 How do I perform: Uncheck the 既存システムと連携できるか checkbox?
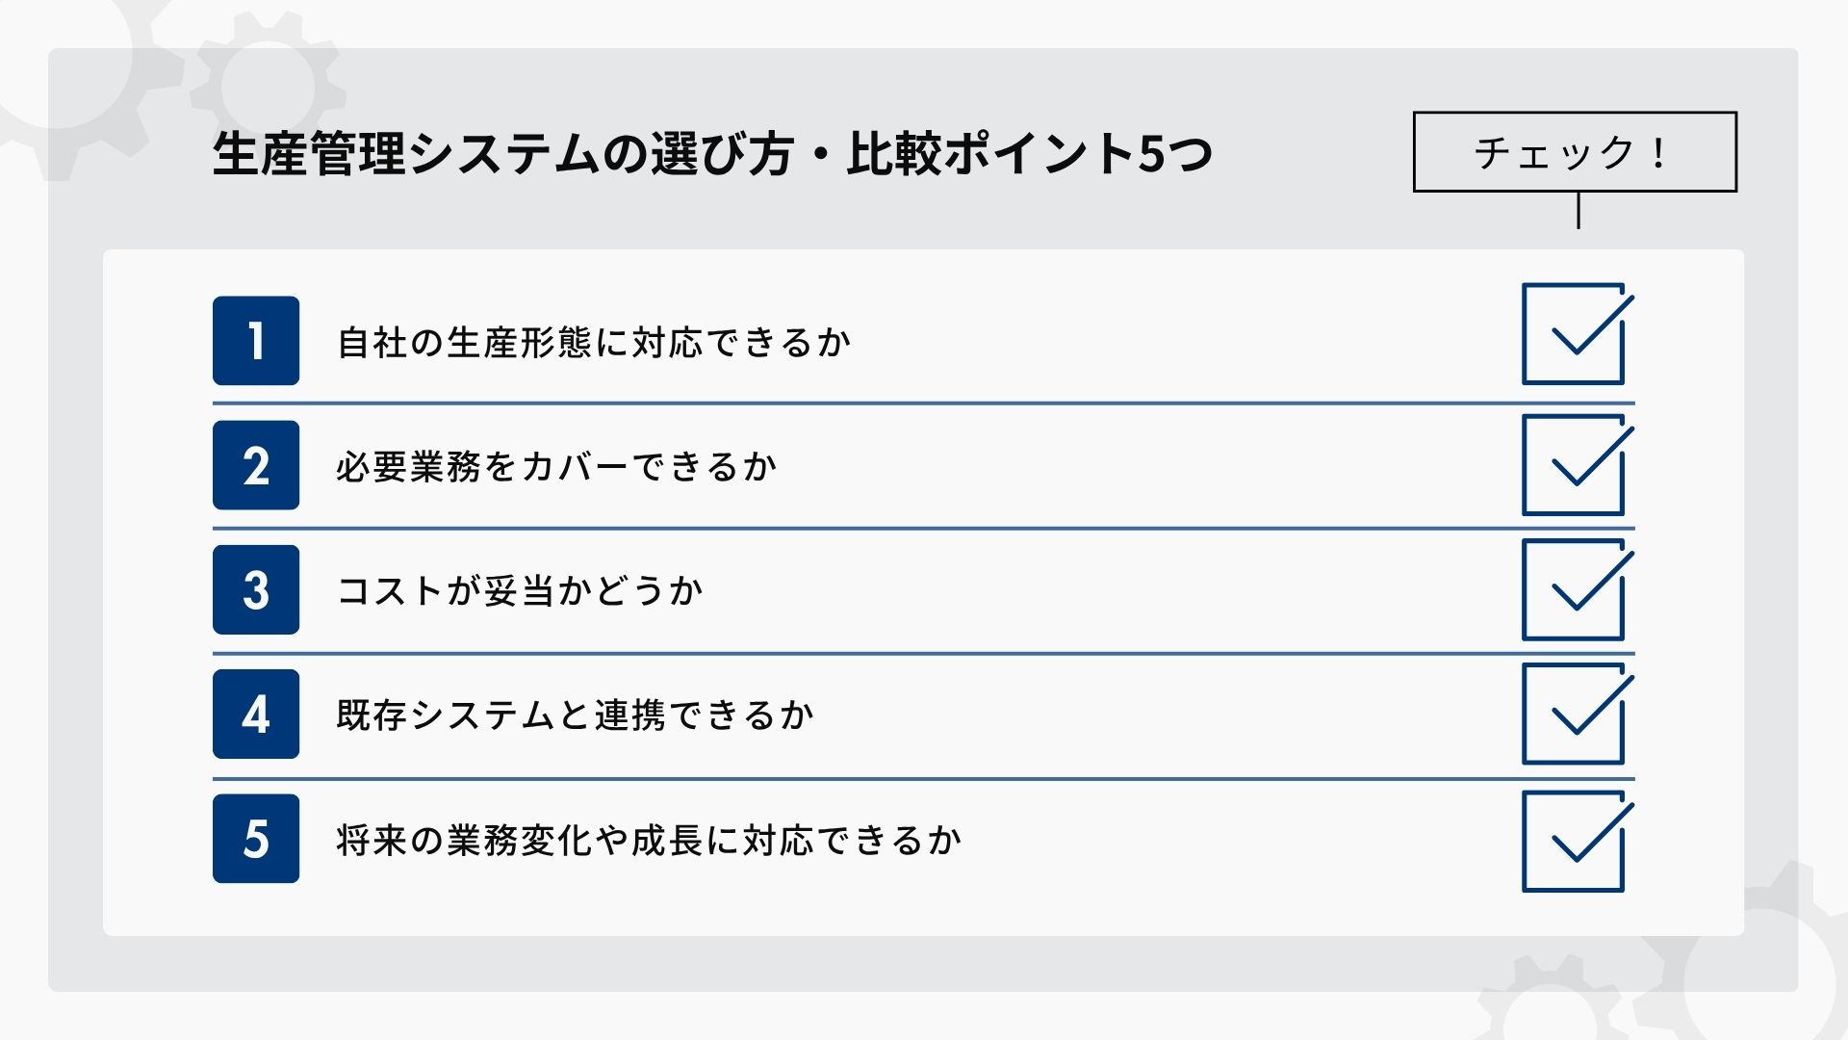(1574, 714)
